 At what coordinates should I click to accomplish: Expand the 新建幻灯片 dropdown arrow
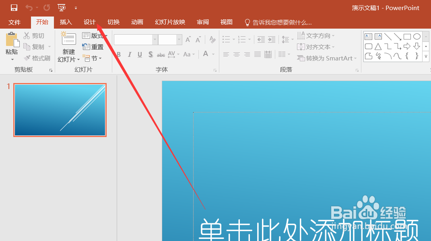(78, 59)
